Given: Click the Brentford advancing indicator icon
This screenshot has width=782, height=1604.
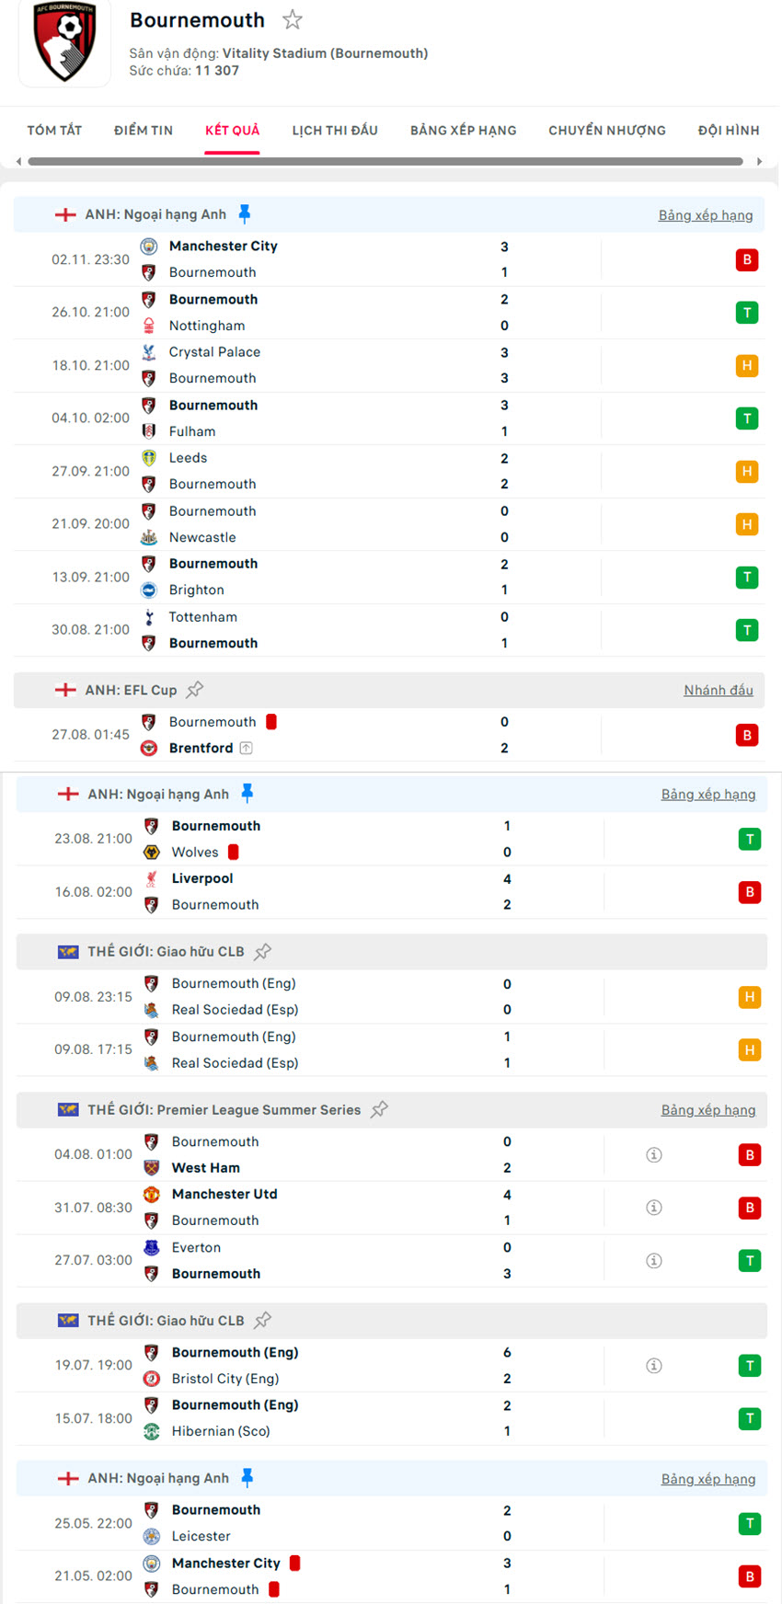Looking at the screenshot, I should [246, 749].
